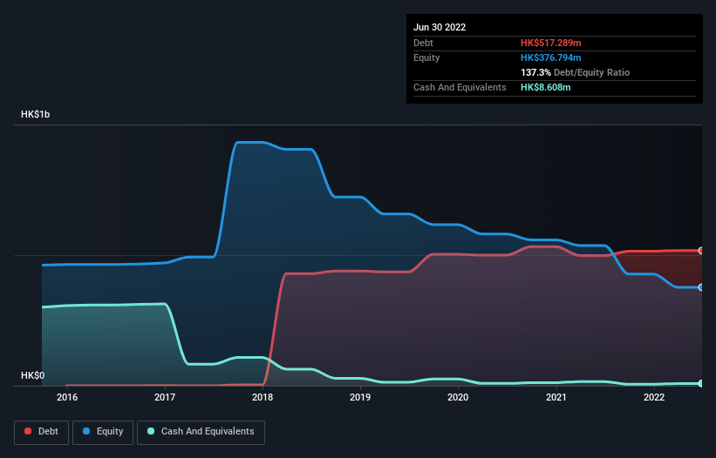
Task: Click the 2019 x-axis label
Action: click(360, 397)
